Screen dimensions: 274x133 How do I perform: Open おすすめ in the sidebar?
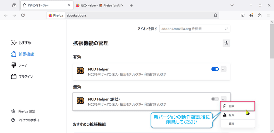[x=21, y=43]
